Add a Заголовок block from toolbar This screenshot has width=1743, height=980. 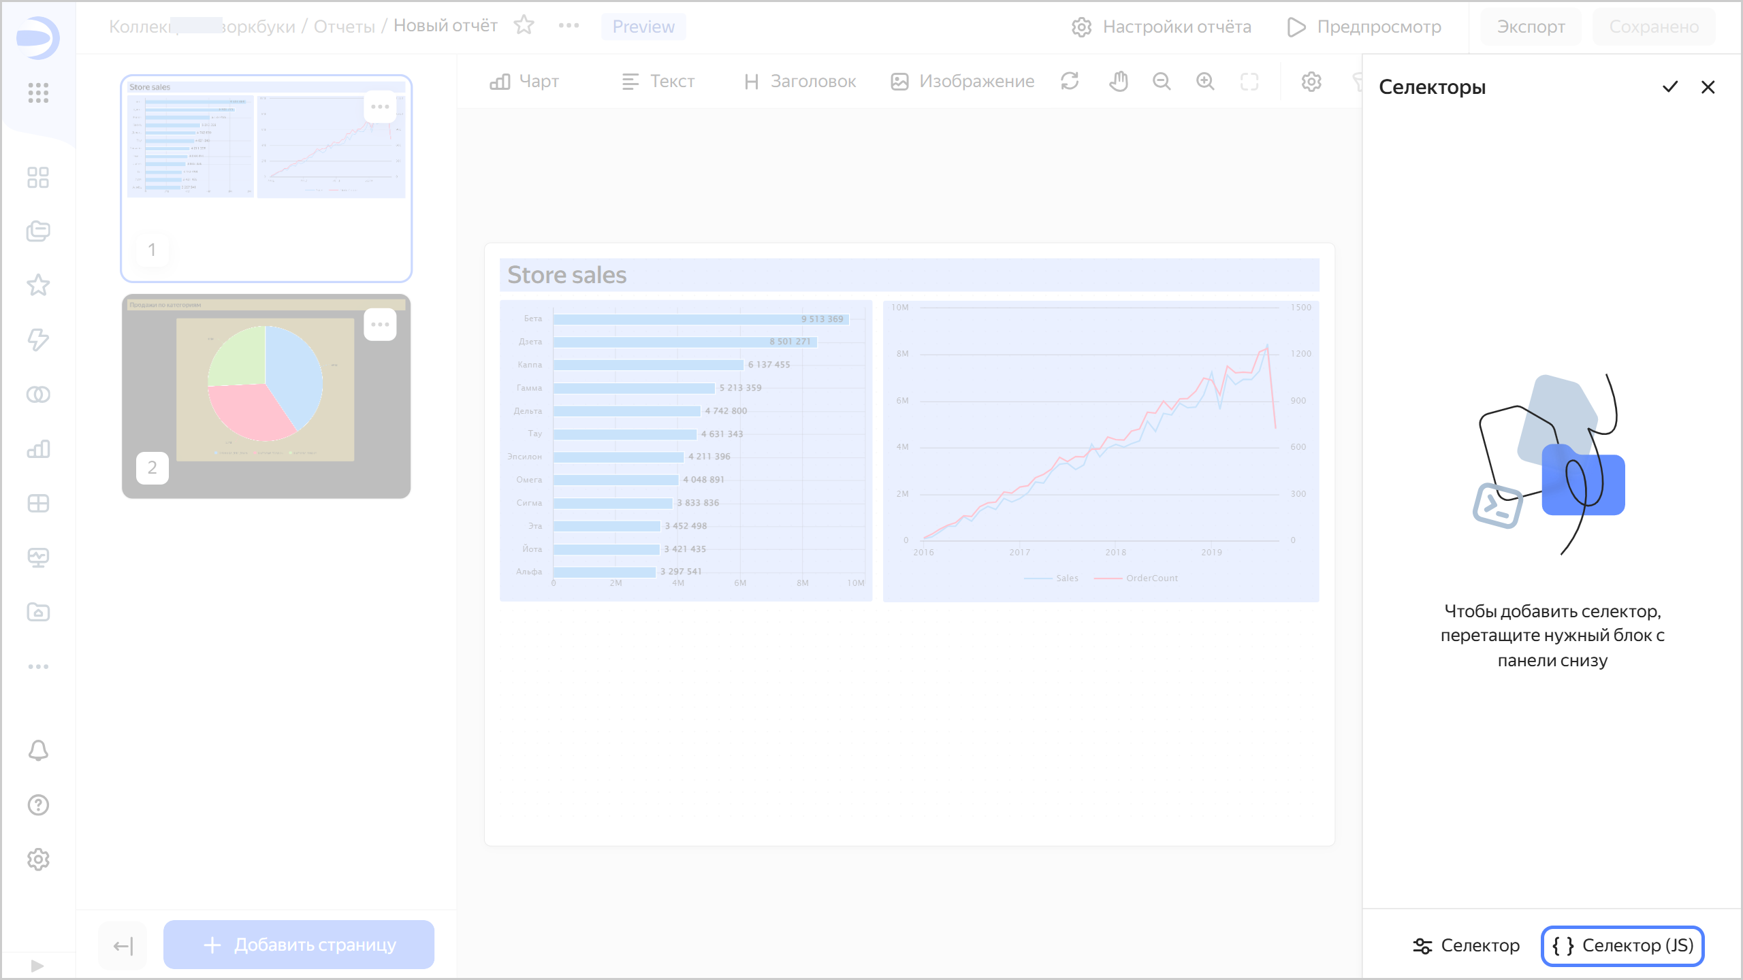(800, 82)
